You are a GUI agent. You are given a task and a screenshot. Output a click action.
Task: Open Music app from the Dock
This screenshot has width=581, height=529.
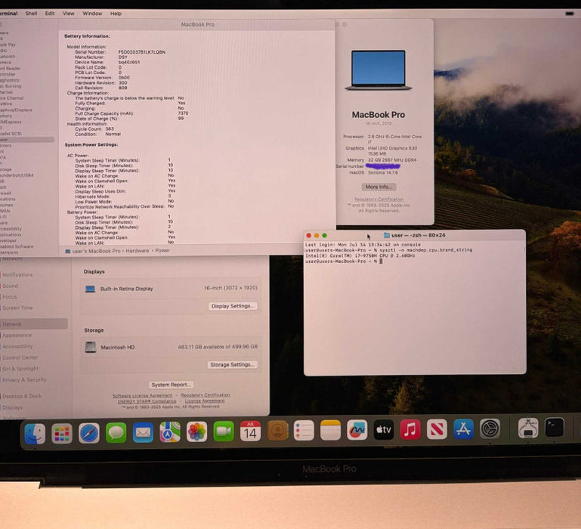click(410, 429)
